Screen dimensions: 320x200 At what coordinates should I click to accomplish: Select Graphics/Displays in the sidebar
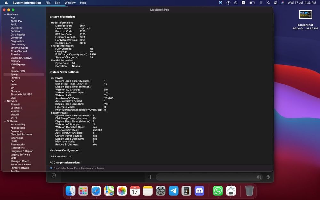click(21, 58)
